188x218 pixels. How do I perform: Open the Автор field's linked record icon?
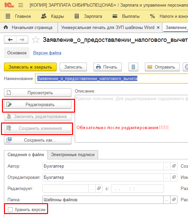coord(174,166)
